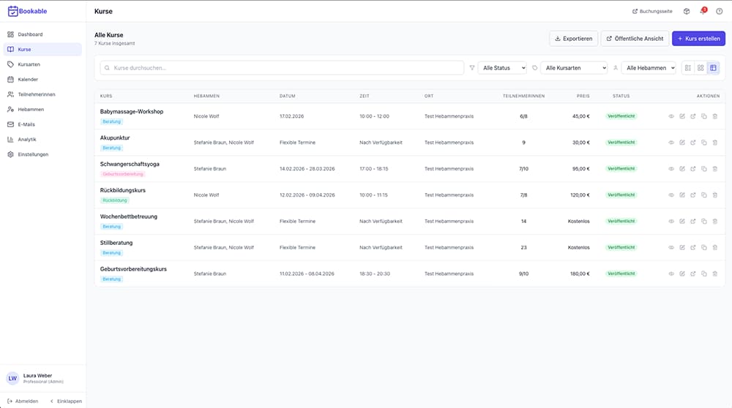Screen dimensions: 732x408
Task: Click Kurs erstellen button
Action: (698, 39)
